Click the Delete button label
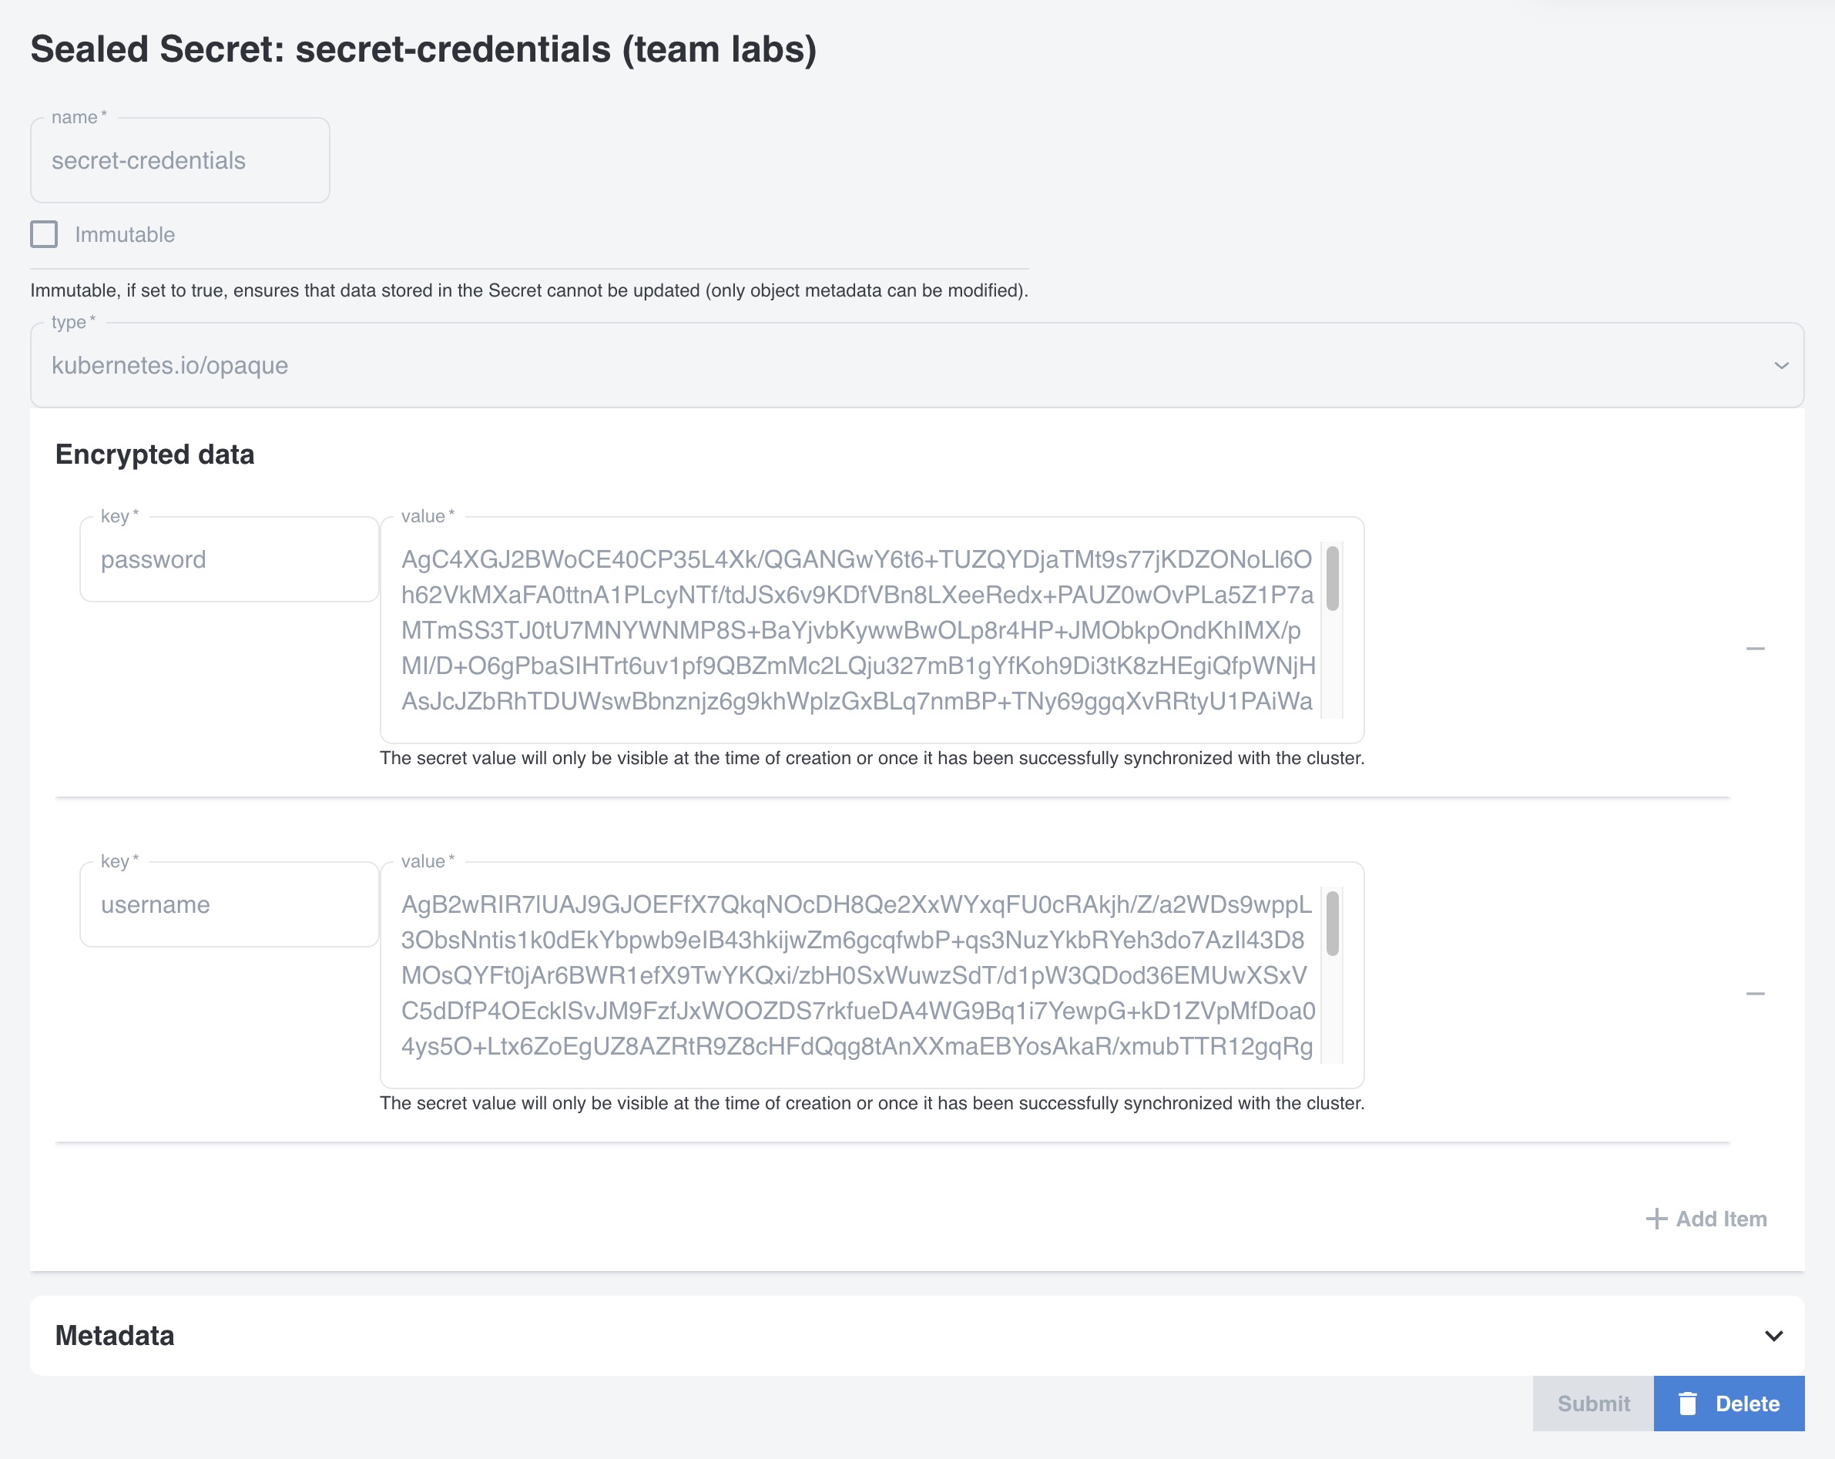This screenshot has width=1835, height=1459. click(1747, 1404)
